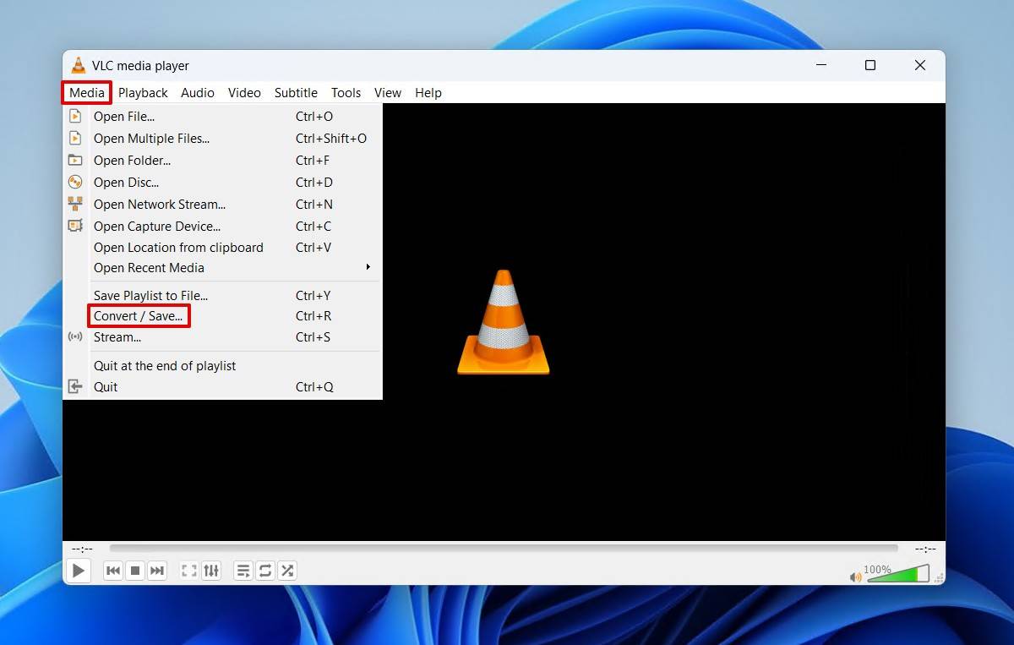Toggle fullscreen video mode

(x=189, y=571)
